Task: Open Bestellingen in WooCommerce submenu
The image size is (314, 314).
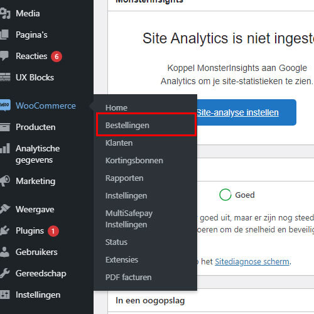Action: pos(127,125)
